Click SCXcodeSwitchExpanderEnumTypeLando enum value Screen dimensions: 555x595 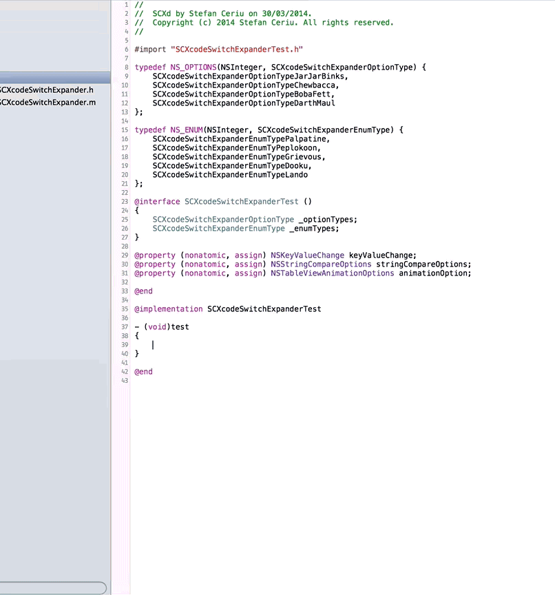230,174
